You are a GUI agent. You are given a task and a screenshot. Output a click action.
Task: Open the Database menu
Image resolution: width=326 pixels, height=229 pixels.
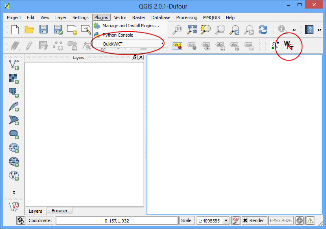(x=161, y=17)
